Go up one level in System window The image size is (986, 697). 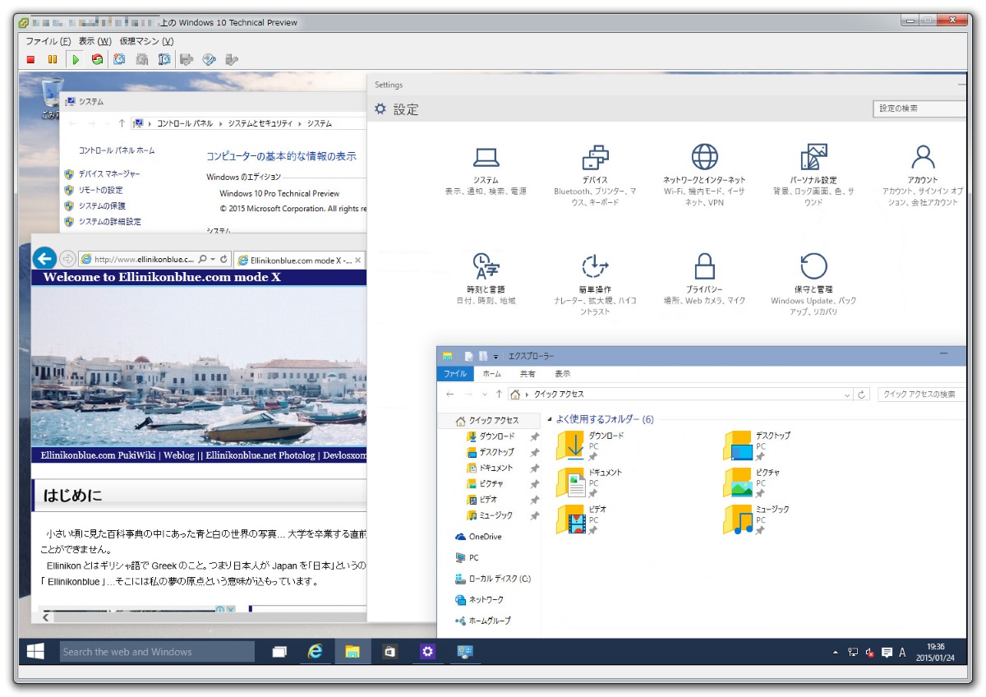(x=122, y=123)
